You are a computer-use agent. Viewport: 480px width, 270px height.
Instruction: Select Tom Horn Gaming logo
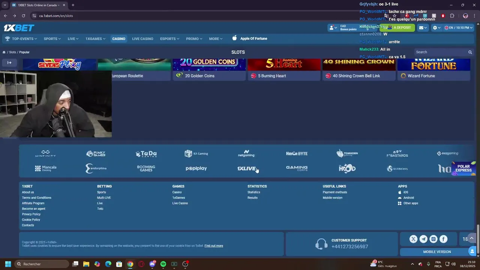tap(347, 153)
